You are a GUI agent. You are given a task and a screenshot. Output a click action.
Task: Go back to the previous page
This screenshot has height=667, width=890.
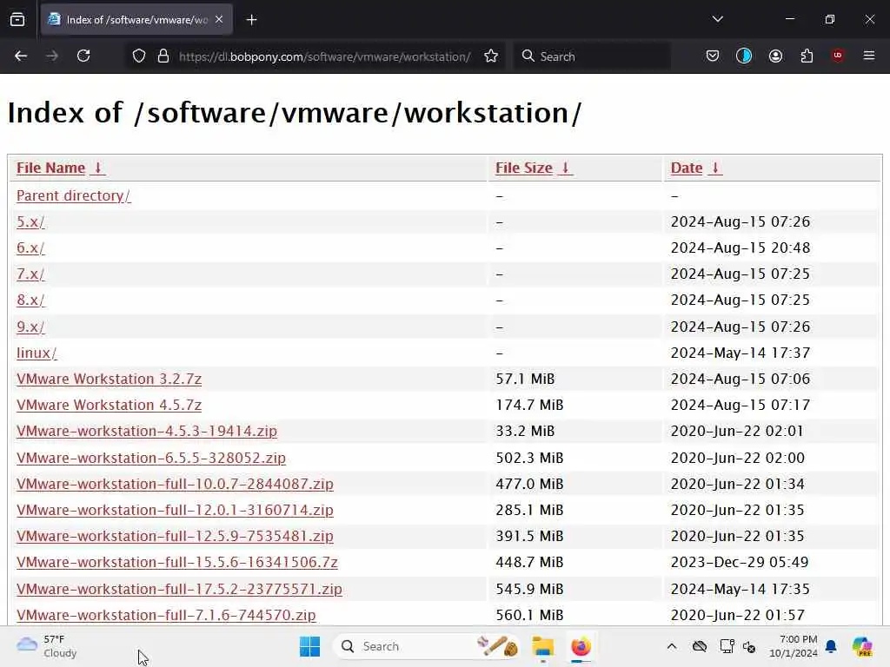tap(21, 56)
